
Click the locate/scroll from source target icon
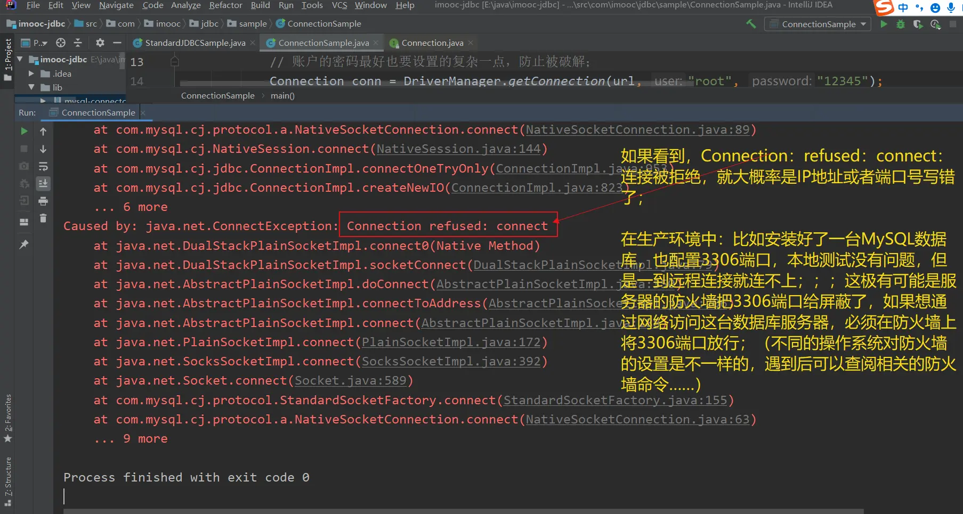click(61, 43)
